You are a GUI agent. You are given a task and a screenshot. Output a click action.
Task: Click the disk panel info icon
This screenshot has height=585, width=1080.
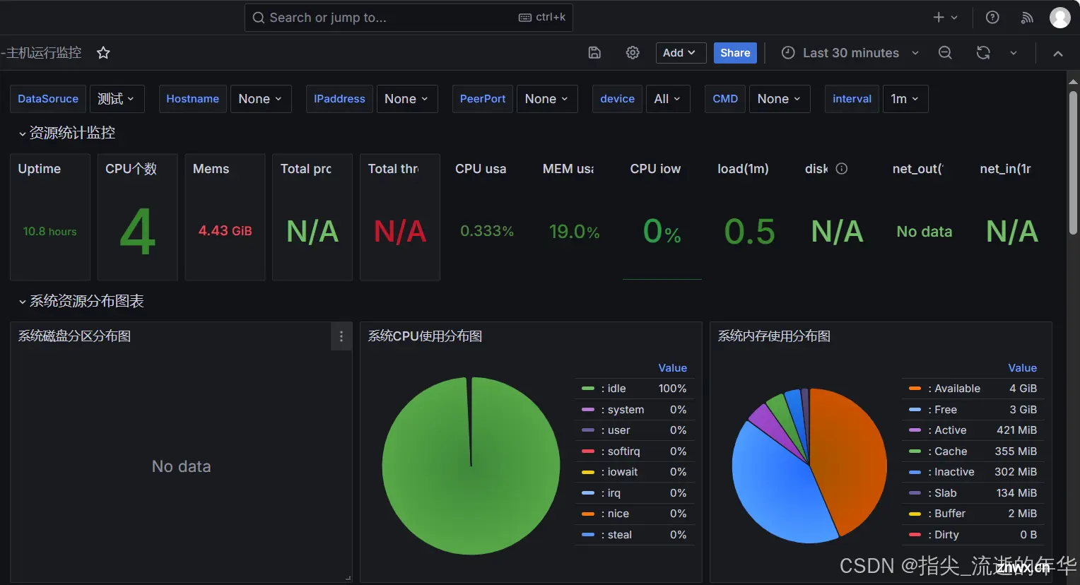point(842,169)
